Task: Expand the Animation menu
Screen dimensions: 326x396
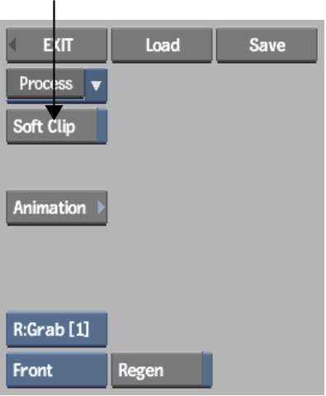Action: [57, 208]
